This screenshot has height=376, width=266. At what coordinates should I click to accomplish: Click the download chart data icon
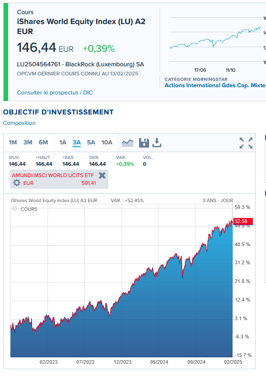[x=157, y=143]
